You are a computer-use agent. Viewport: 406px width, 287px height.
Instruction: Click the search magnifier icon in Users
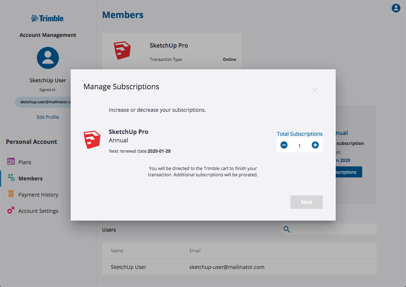coord(287,229)
